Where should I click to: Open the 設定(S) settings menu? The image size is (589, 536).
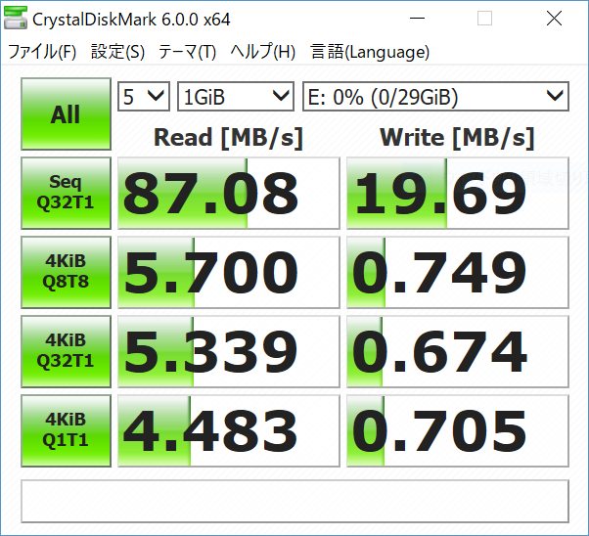pyautogui.click(x=117, y=52)
